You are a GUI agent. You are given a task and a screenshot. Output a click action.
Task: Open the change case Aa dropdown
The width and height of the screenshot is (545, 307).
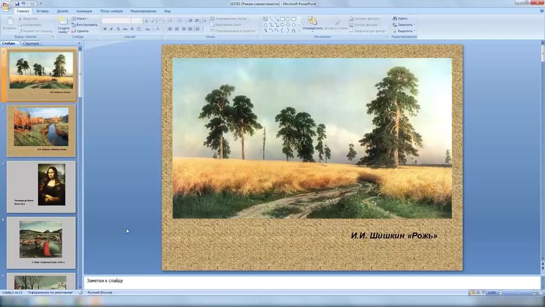pyautogui.click(x=148, y=29)
